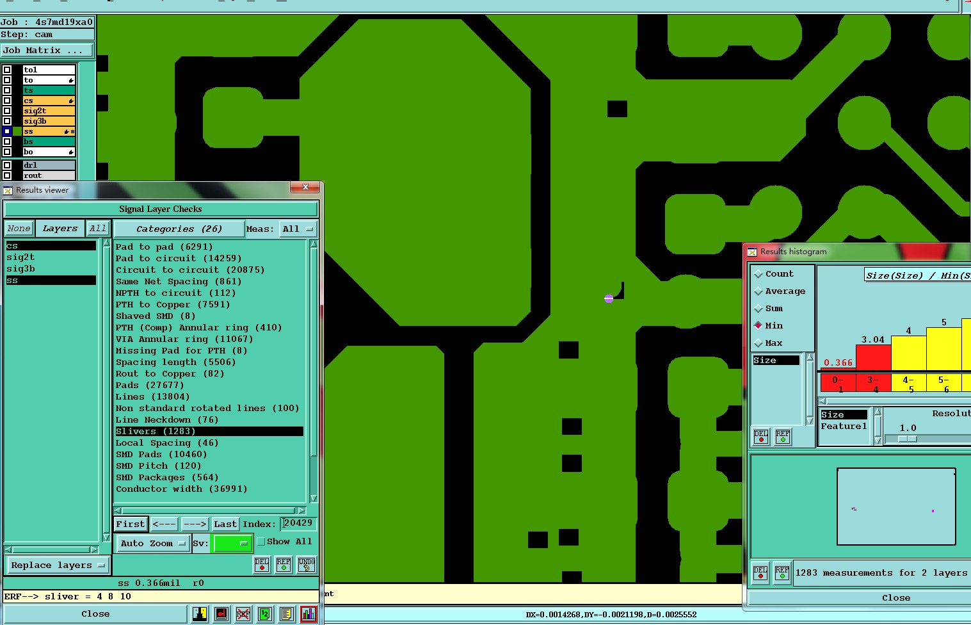Click the red-dot monitor icon beside Close
This screenshot has height=625, width=971.
click(221, 614)
